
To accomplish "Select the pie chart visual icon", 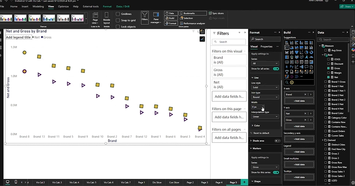I will coord(306,52).
